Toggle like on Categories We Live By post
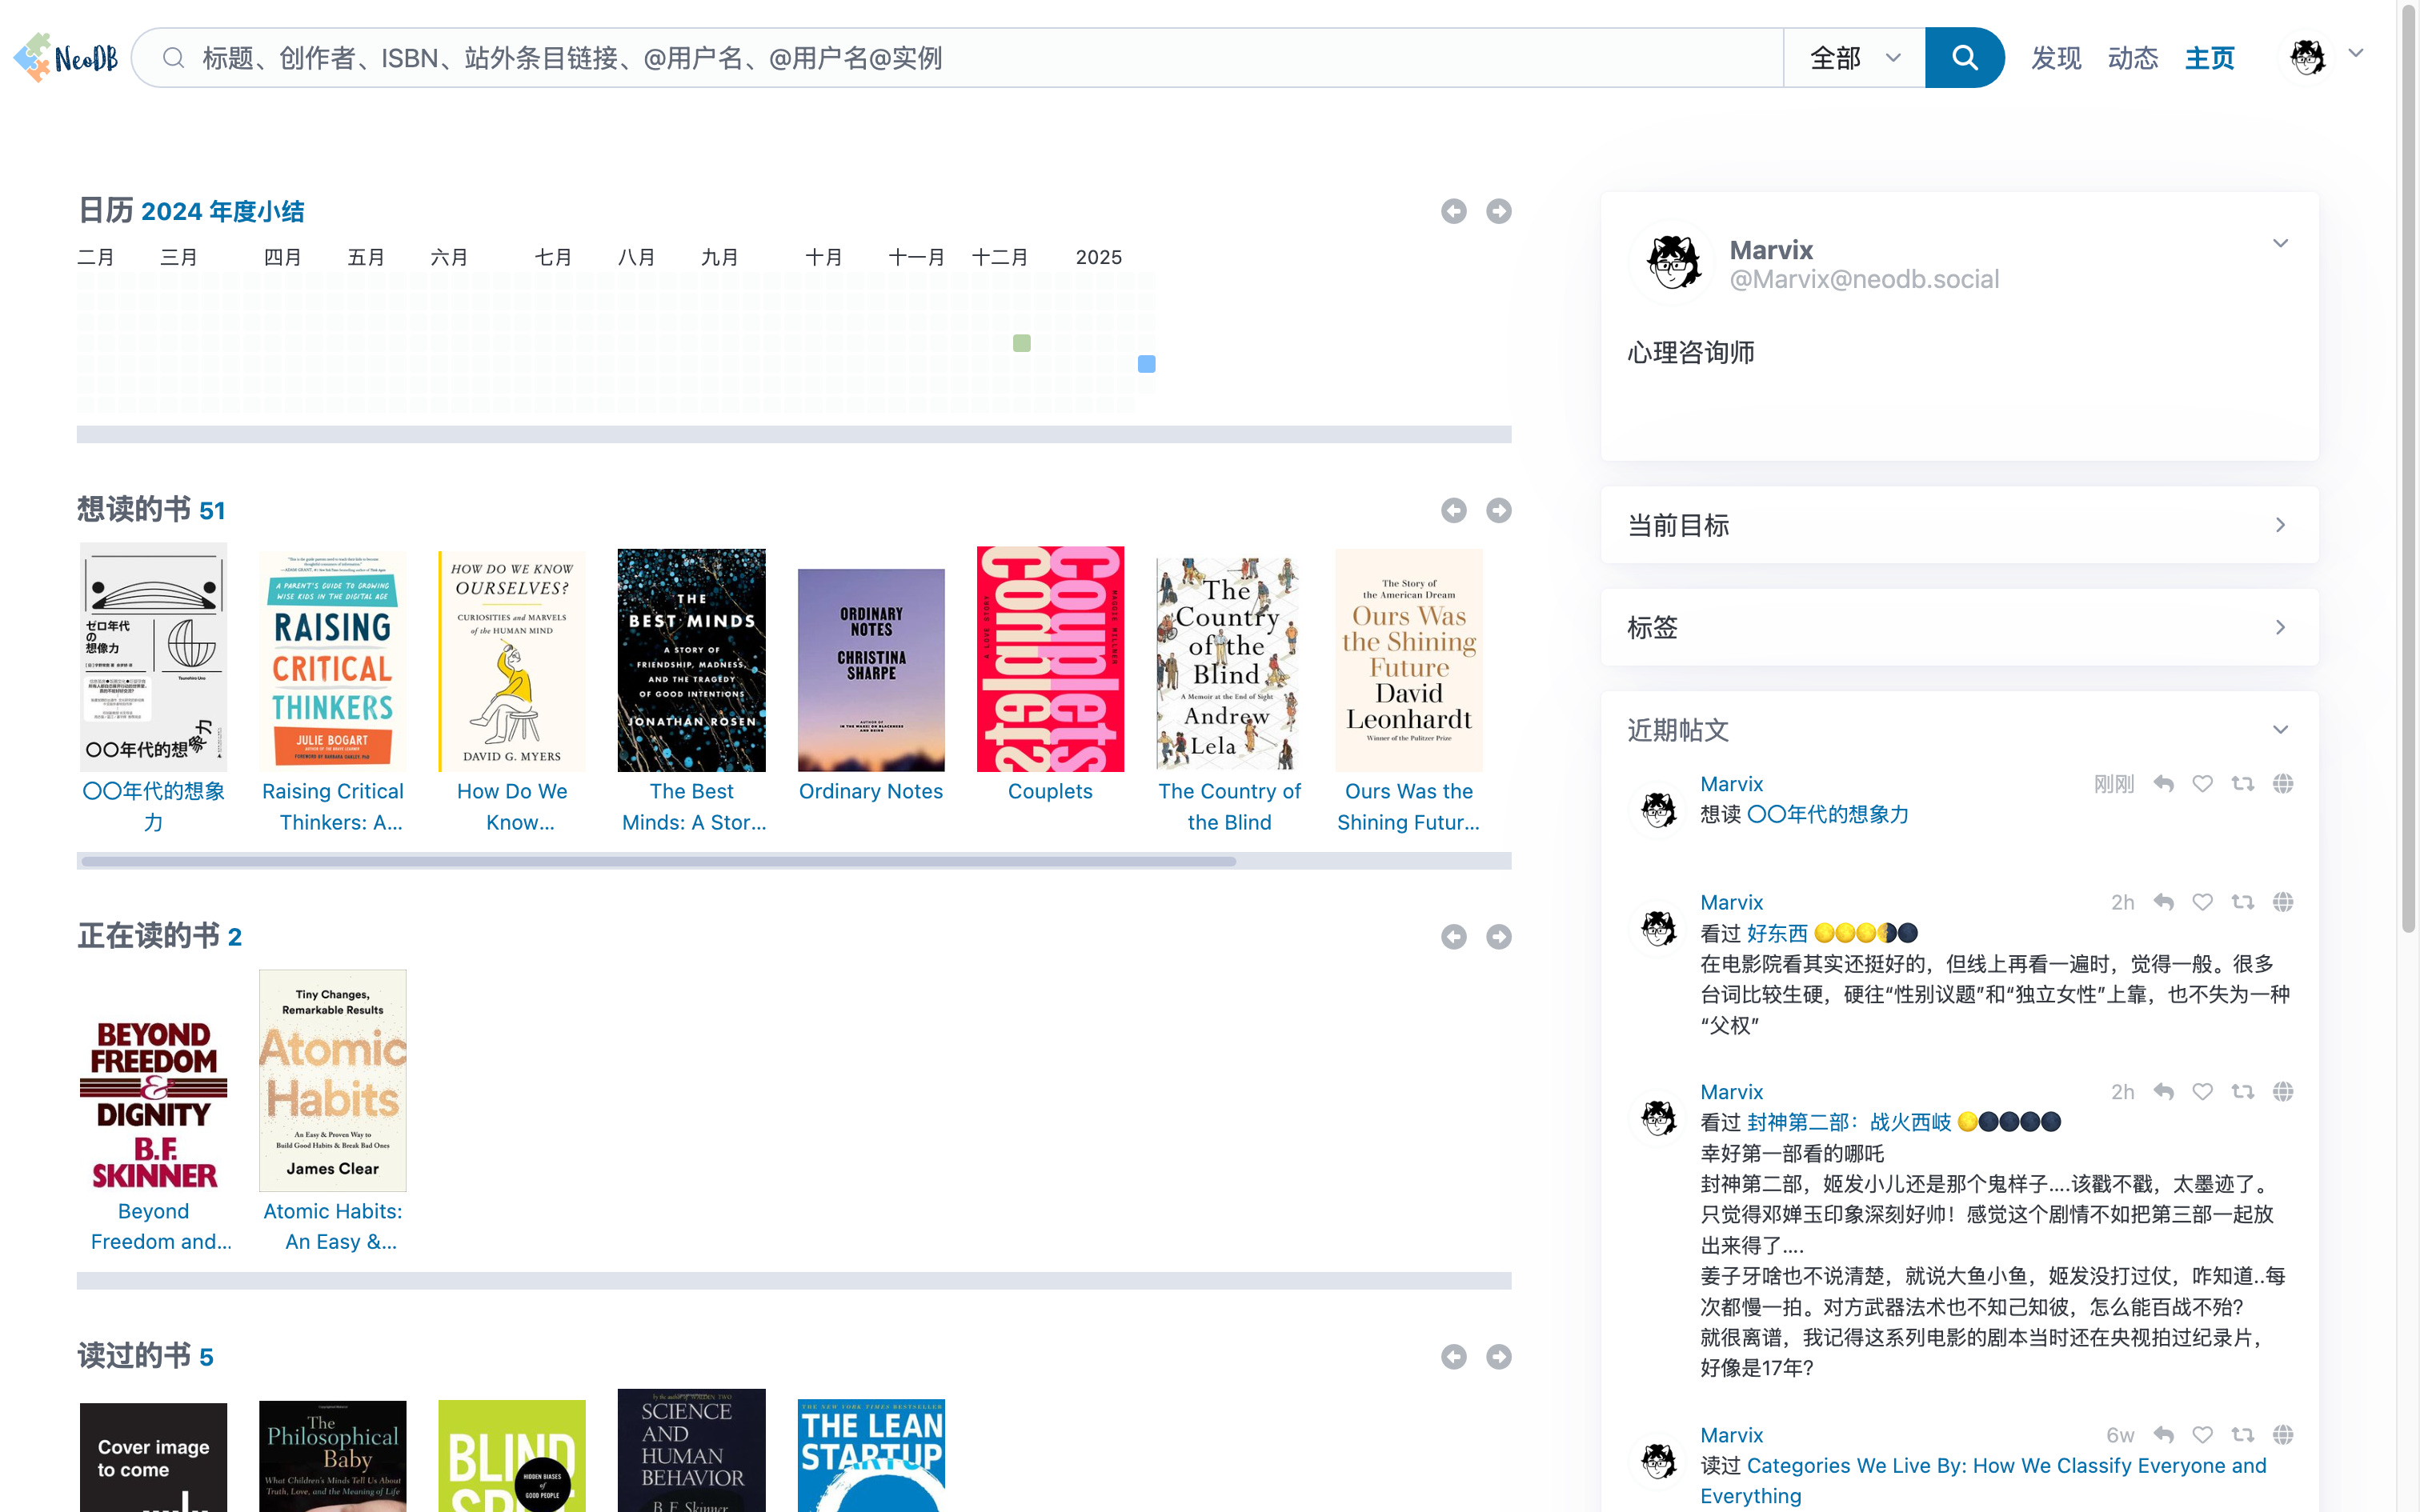Viewport: 2420px width, 1512px height. click(x=2202, y=1435)
